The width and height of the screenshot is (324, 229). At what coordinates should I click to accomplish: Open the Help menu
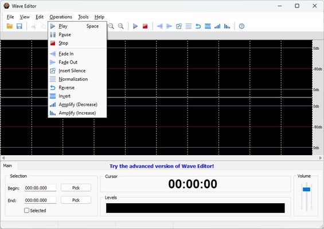click(99, 17)
